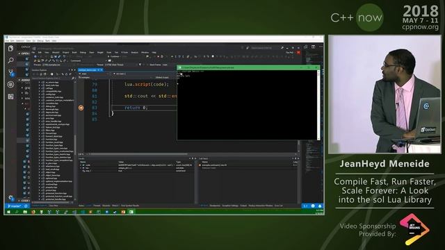The height and width of the screenshot is (250, 445).
Task: Switch to the Error List tab
Action: 278,206
